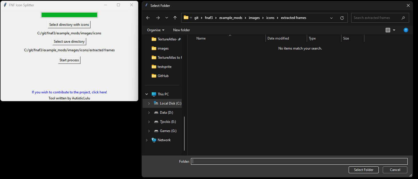Expand the Network tree node

pos(147,140)
